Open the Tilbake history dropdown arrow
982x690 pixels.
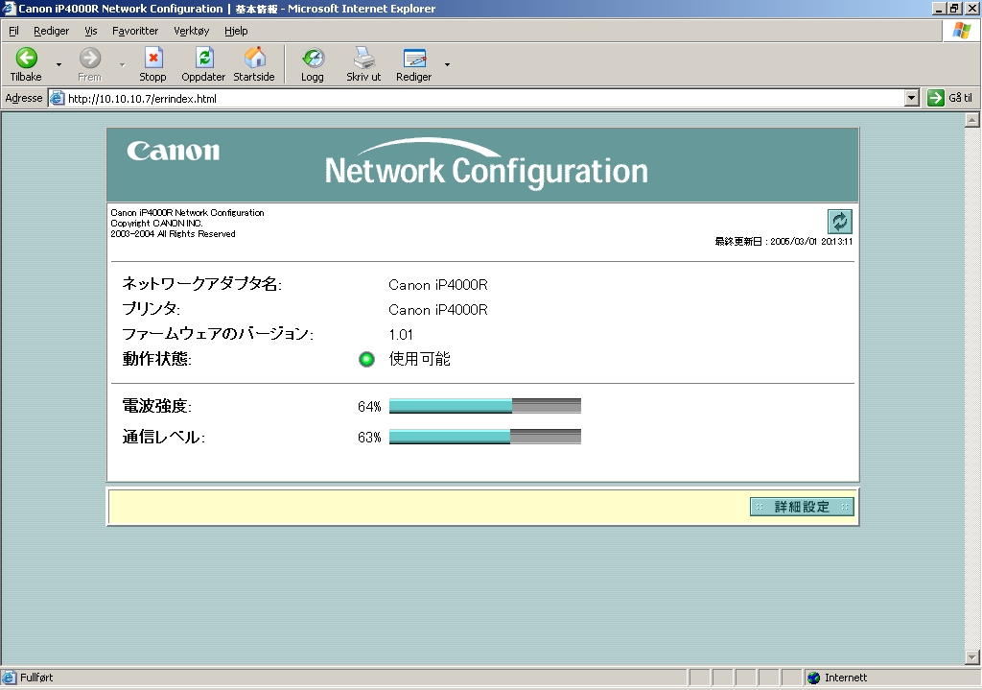point(58,64)
